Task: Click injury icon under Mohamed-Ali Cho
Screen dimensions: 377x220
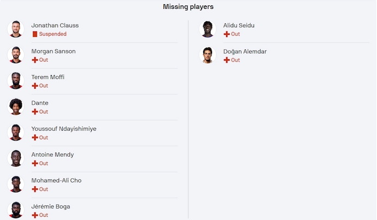Action: click(35, 189)
